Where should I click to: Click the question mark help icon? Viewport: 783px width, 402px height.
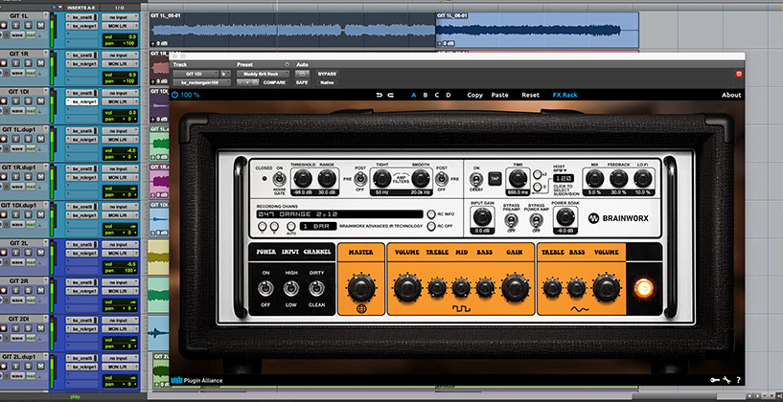pos(738,380)
